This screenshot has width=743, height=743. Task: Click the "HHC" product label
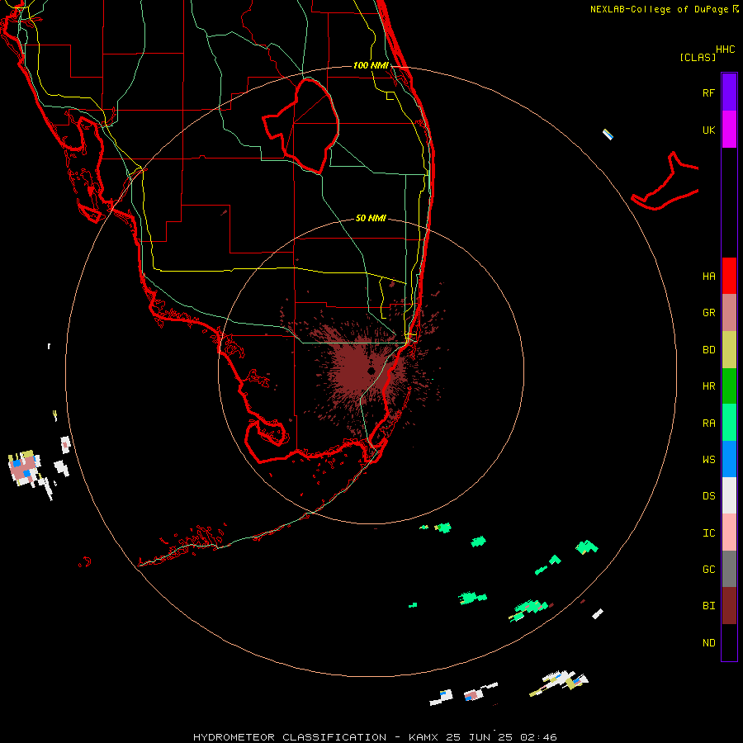[x=725, y=50]
